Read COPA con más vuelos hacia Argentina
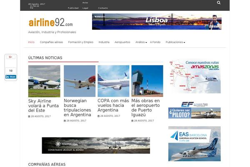 (x=113, y=105)
